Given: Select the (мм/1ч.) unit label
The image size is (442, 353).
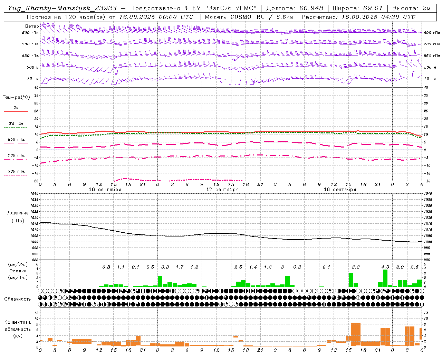Looking at the screenshot, I should tap(17, 278).
